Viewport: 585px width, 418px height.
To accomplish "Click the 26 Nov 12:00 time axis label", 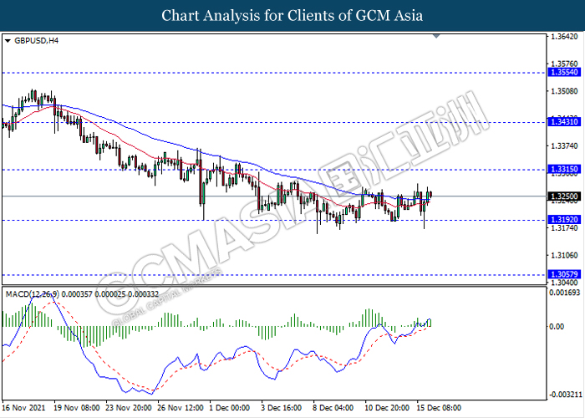I will click(181, 408).
